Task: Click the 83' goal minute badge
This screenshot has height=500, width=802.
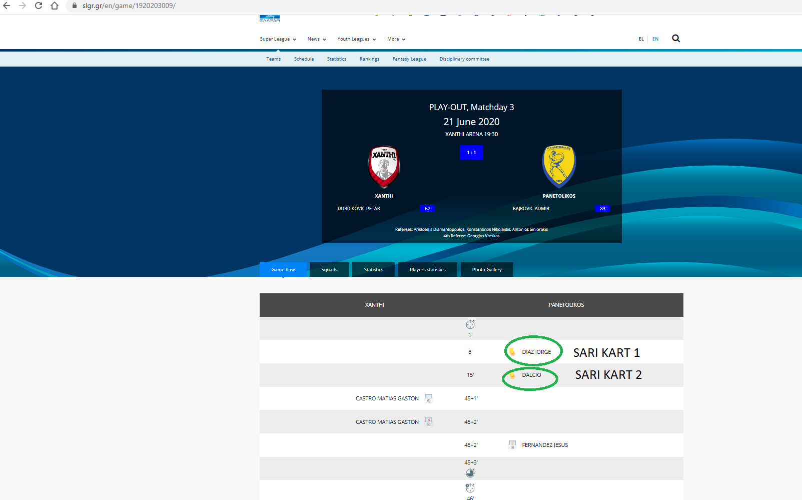Action: (x=603, y=209)
